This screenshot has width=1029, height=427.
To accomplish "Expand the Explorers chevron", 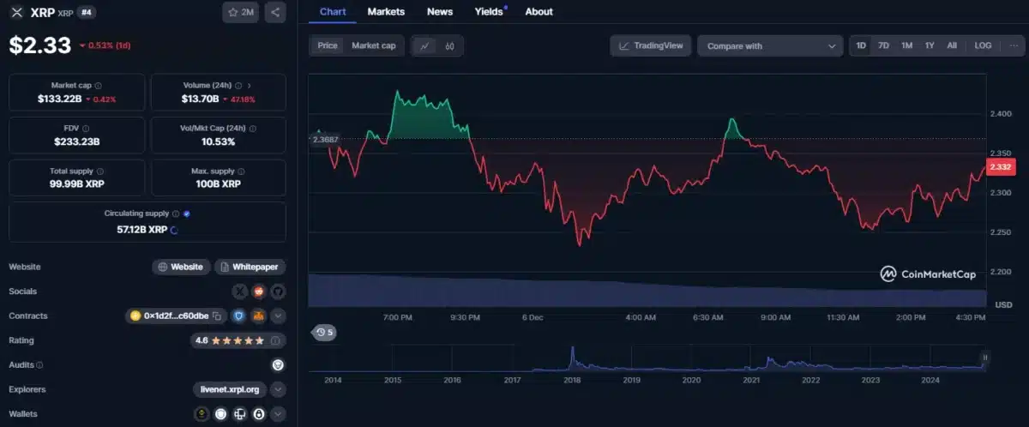I will coord(278,389).
